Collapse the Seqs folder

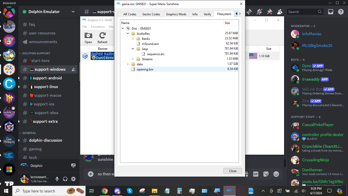click(133, 49)
